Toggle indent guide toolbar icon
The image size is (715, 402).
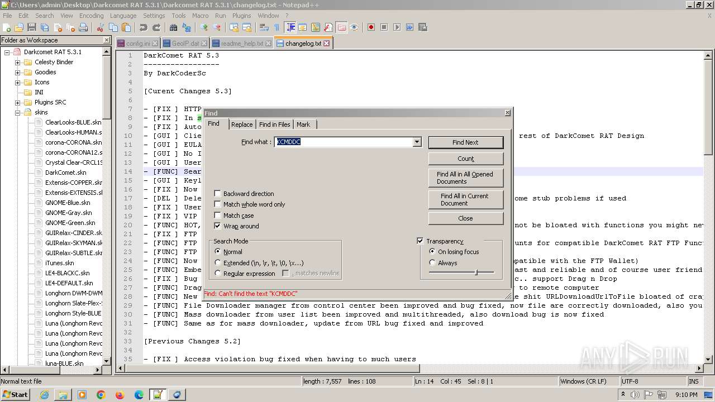pyautogui.click(x=290, y=27)
